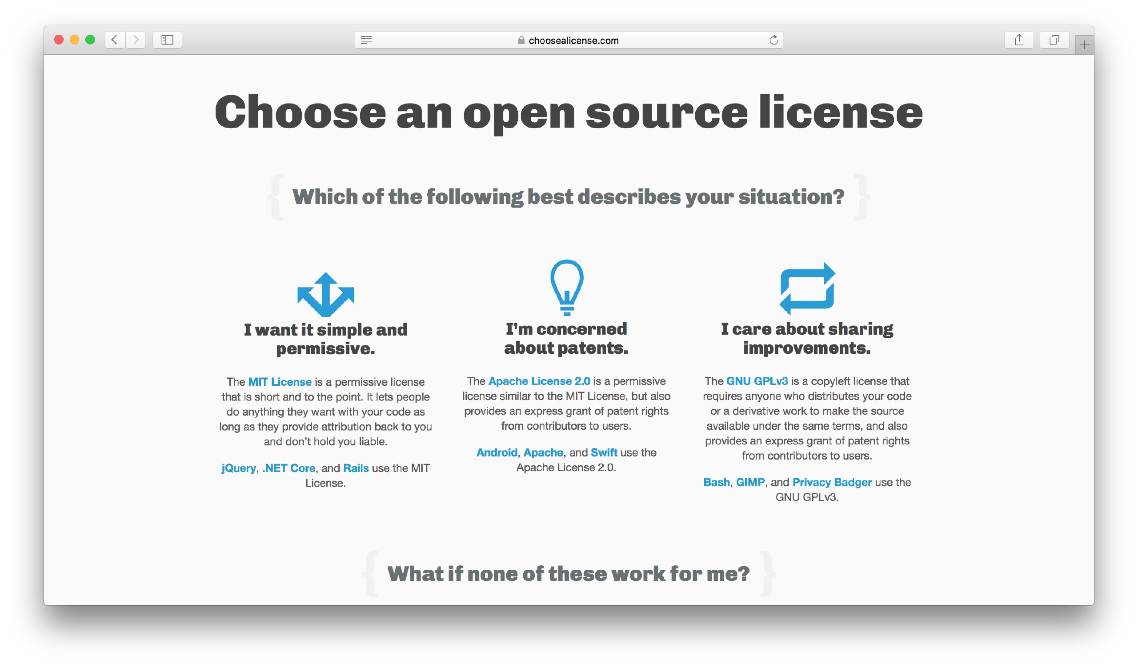
Task: Focus the choosealicense.com address field
Action: [569, 40]
